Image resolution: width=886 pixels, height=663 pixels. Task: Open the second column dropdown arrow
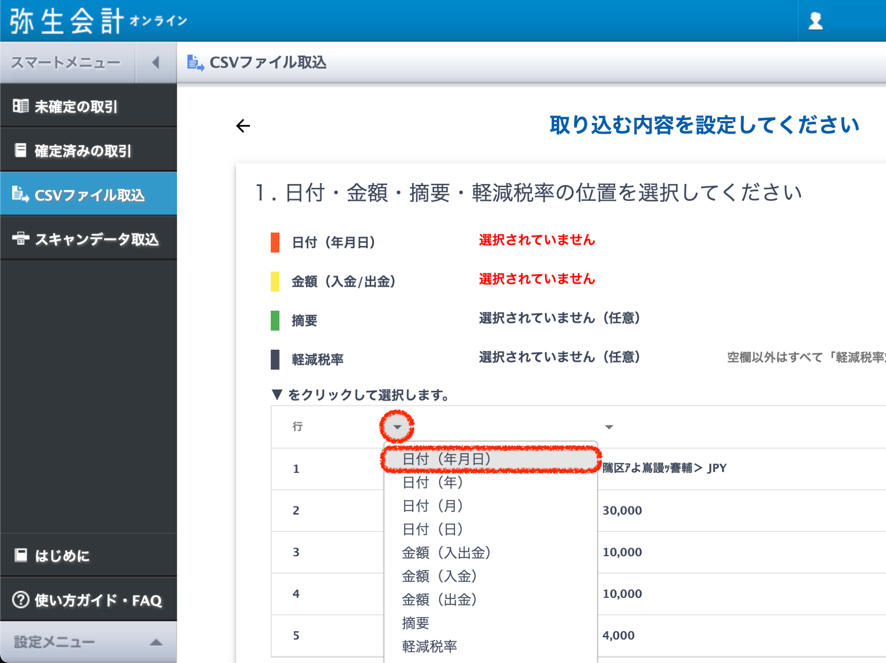[x=609, y=427]
